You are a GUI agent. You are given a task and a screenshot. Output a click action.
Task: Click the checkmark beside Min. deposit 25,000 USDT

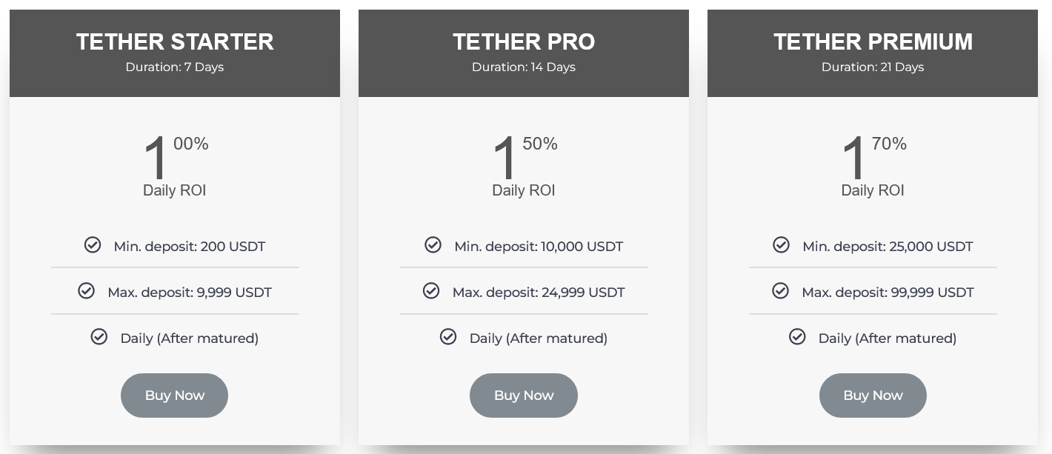pos(782,245)
